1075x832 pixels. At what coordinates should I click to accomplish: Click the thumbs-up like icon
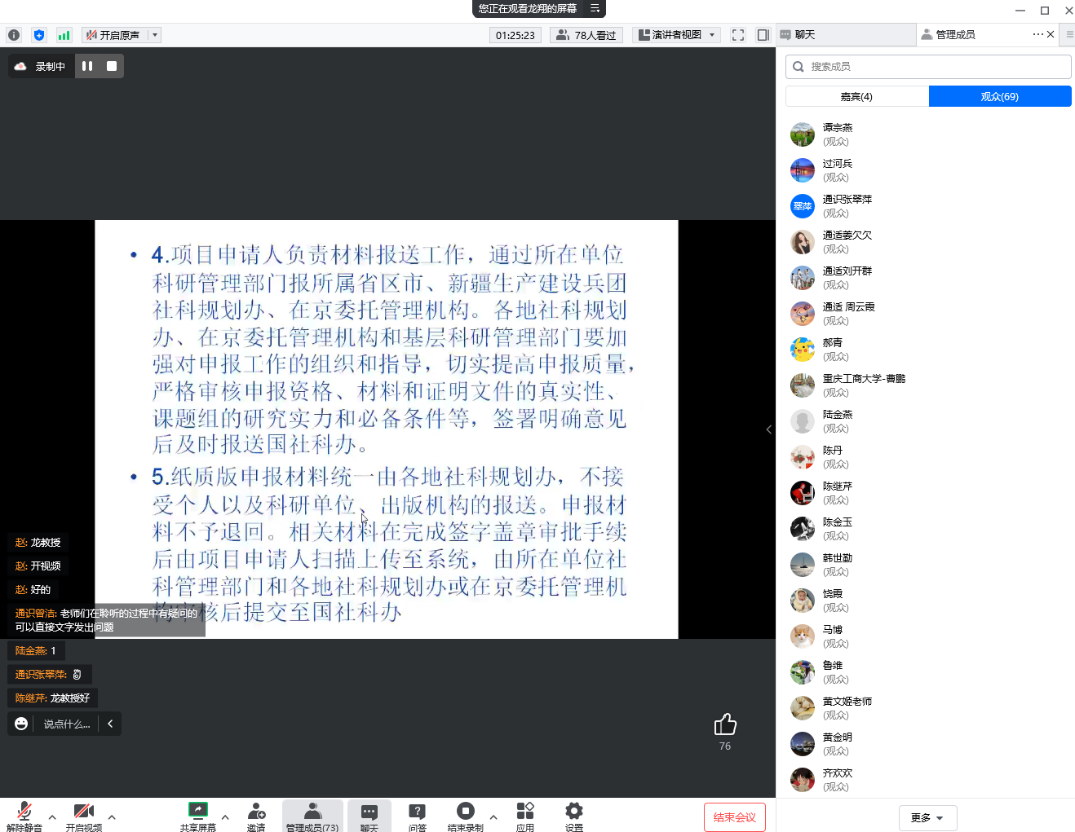point(725,724)
